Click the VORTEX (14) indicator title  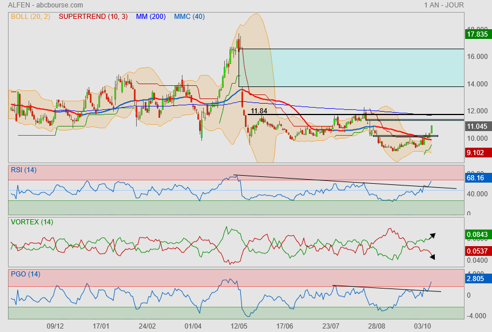pyautogui.click(x=32, y=222)
